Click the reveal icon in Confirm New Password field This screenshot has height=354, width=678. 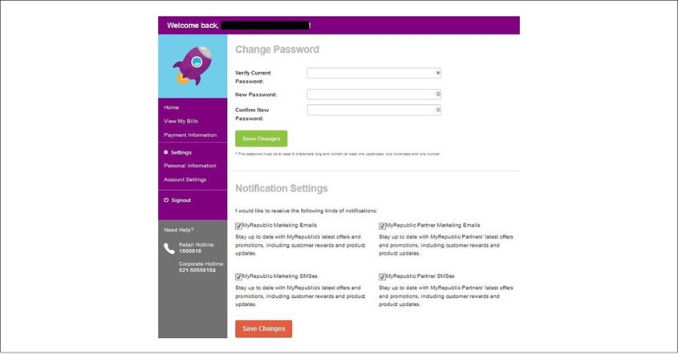point(437,110)
